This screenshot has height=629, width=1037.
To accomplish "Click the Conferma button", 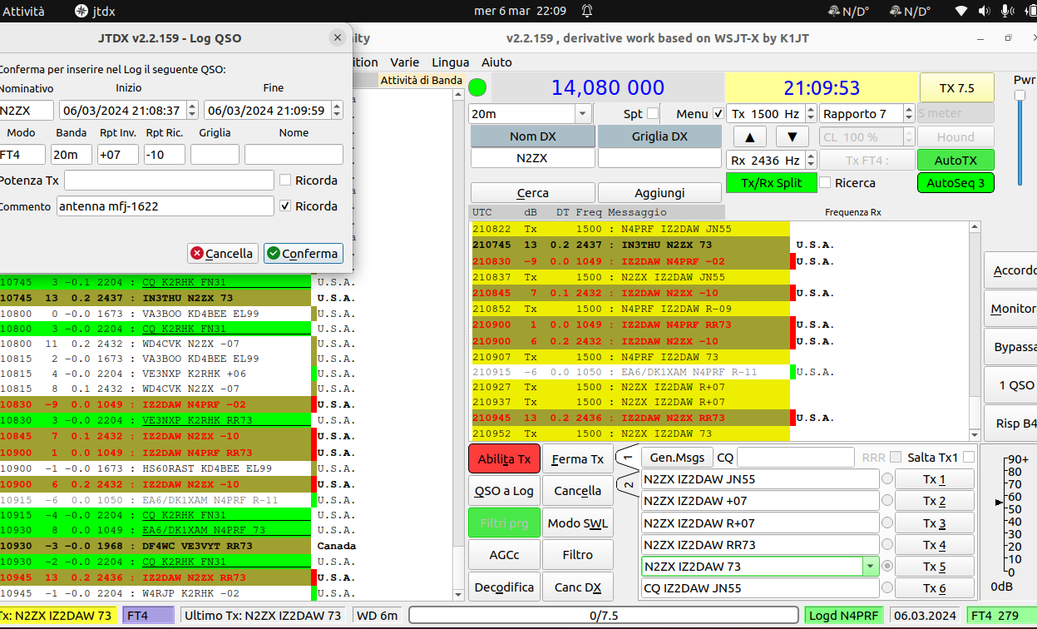I will [x=304, y=253].
